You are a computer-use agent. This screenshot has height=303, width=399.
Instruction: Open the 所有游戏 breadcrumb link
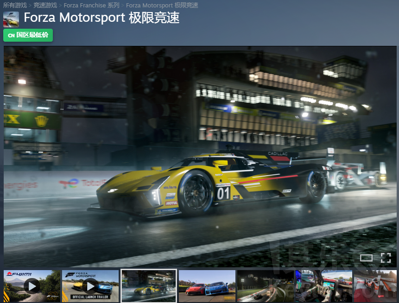(15, 6)
